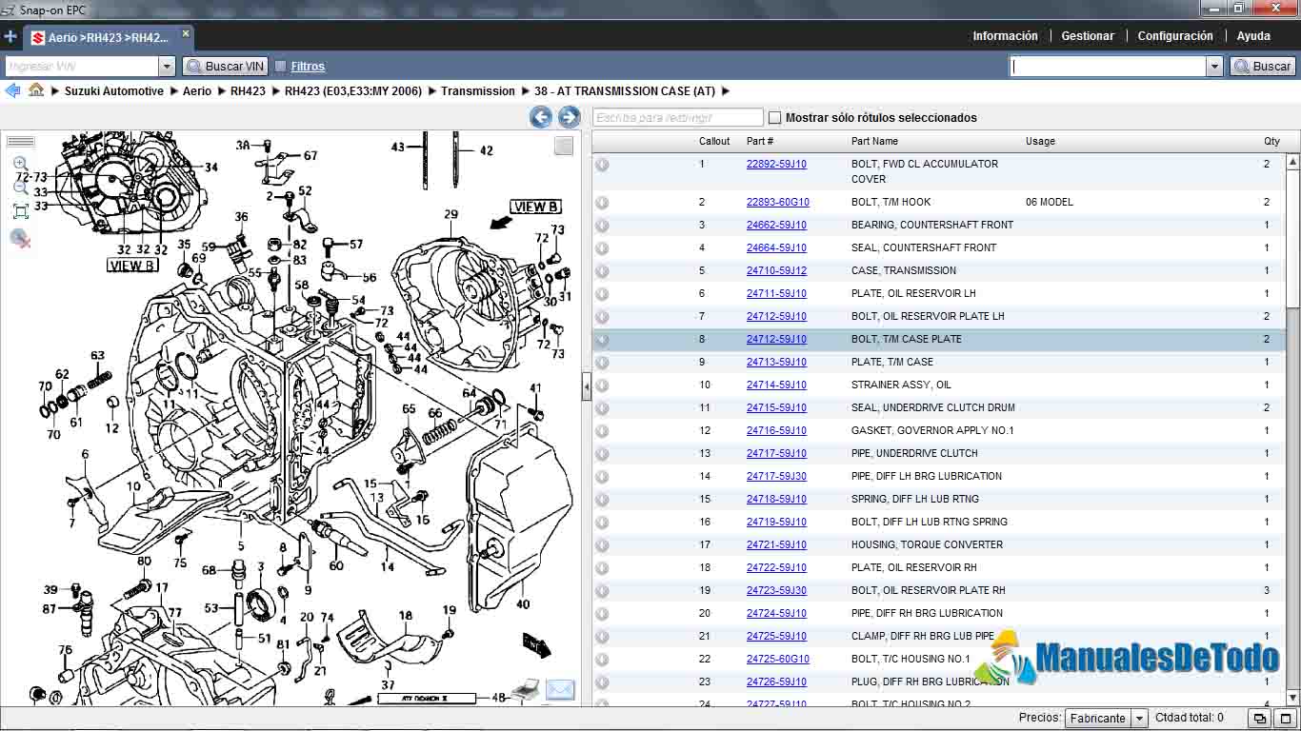Click the info icon for HOUSING, TORQUE CONVERTER

click(x=602, y=545)
